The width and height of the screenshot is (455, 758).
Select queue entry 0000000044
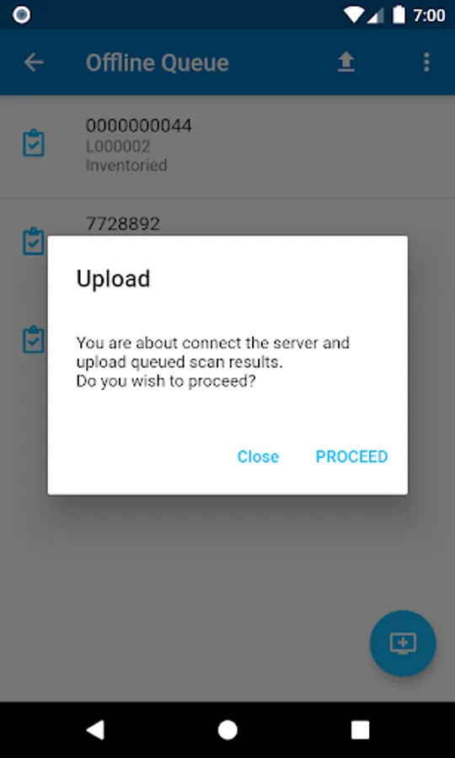[227, 146]
